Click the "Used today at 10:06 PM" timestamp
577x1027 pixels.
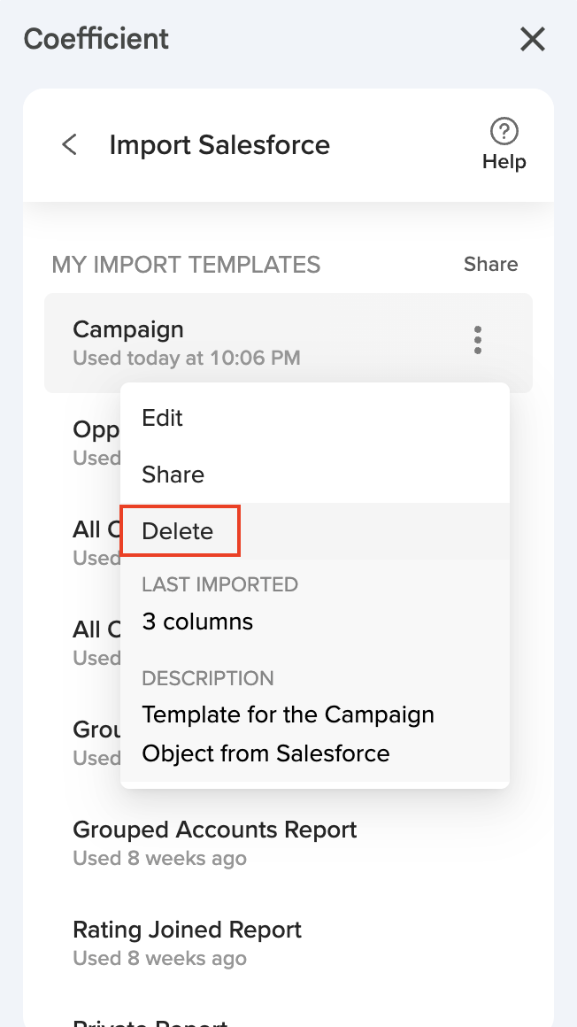point(187,359)
